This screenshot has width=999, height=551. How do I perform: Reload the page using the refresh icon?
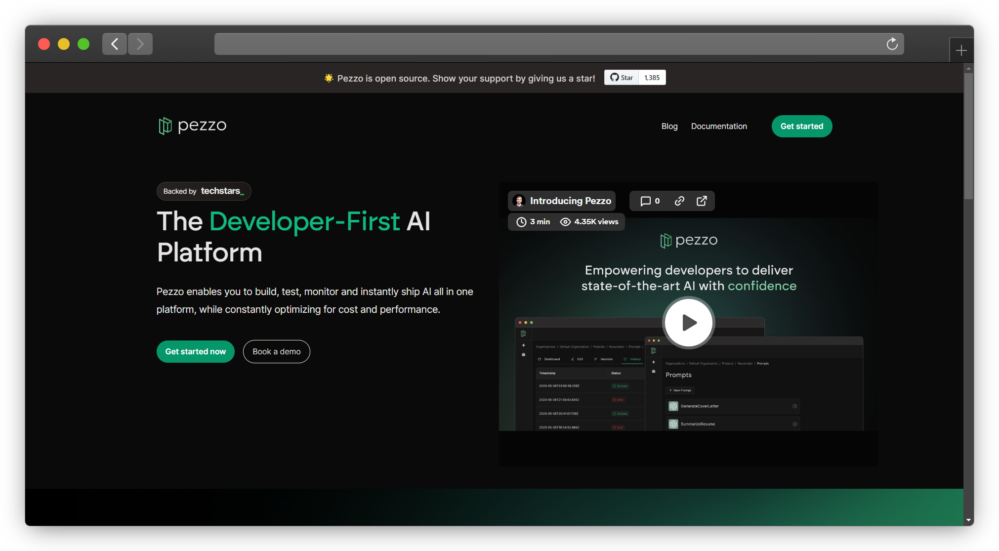click(x=892, y=44)
